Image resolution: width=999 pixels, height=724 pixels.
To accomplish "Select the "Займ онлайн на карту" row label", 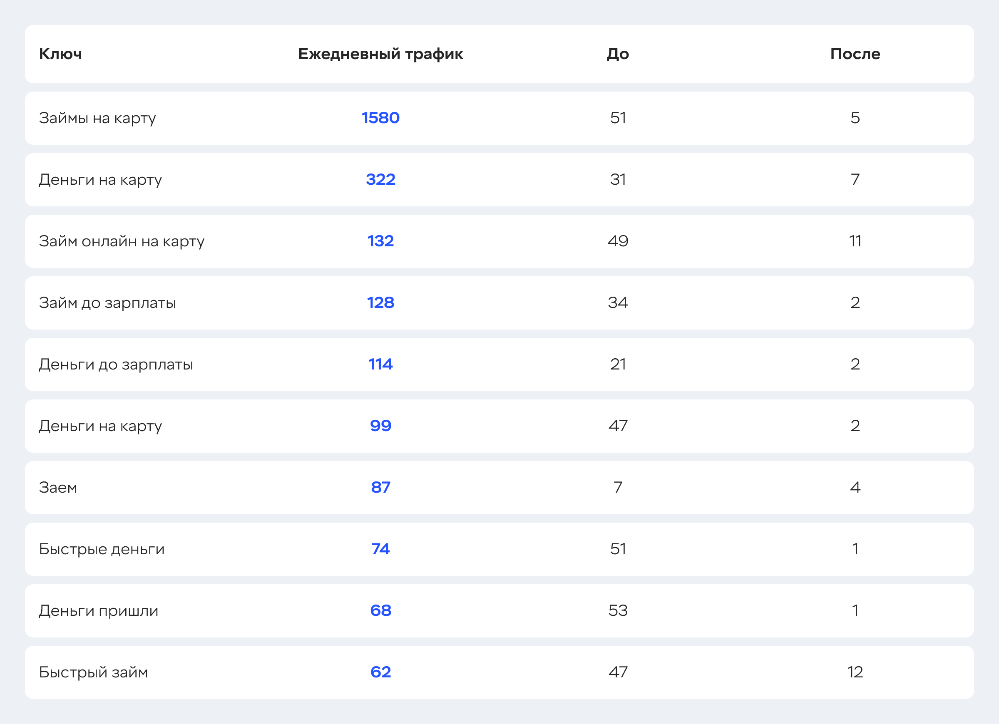I will [122, 241].
